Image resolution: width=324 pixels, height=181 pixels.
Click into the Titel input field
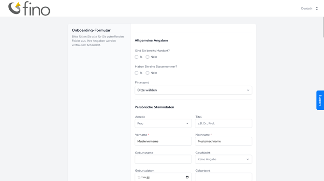pos(223,123)
